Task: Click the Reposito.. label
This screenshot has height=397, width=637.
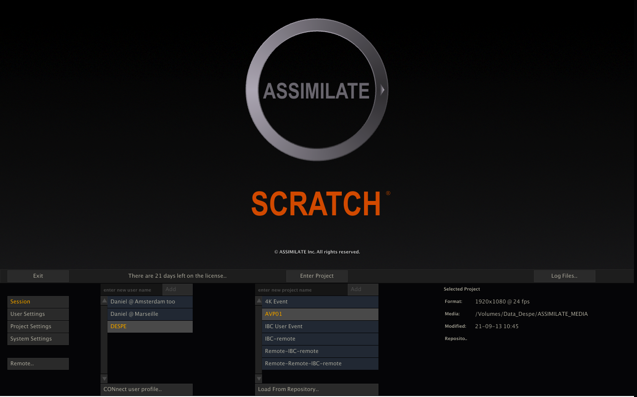Action: click(x=456, y=339)
